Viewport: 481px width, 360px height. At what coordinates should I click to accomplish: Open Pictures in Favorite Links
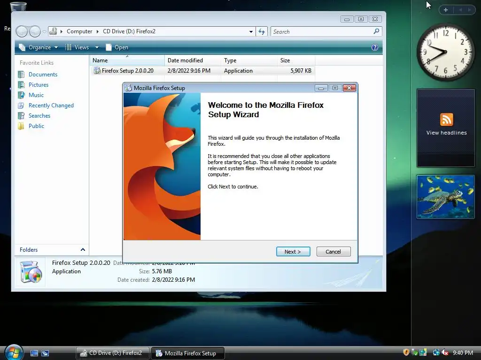point(39,85)
